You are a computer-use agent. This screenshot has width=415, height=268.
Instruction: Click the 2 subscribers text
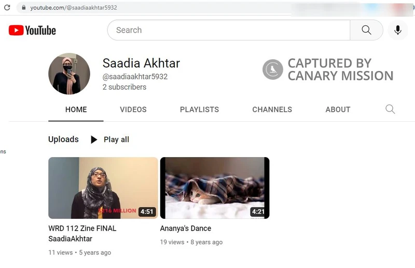[x=125, y=87]
